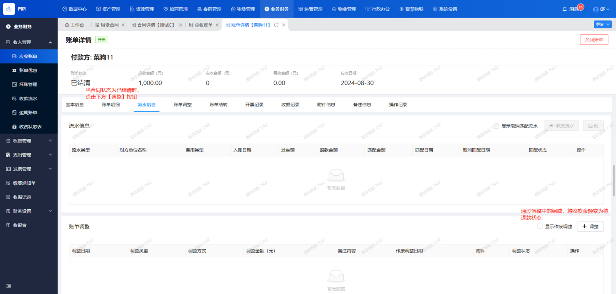The height and width of the screenshot is (294, 616).
Task: Open the 客商管理 top menu
Action: click(209, 9)
